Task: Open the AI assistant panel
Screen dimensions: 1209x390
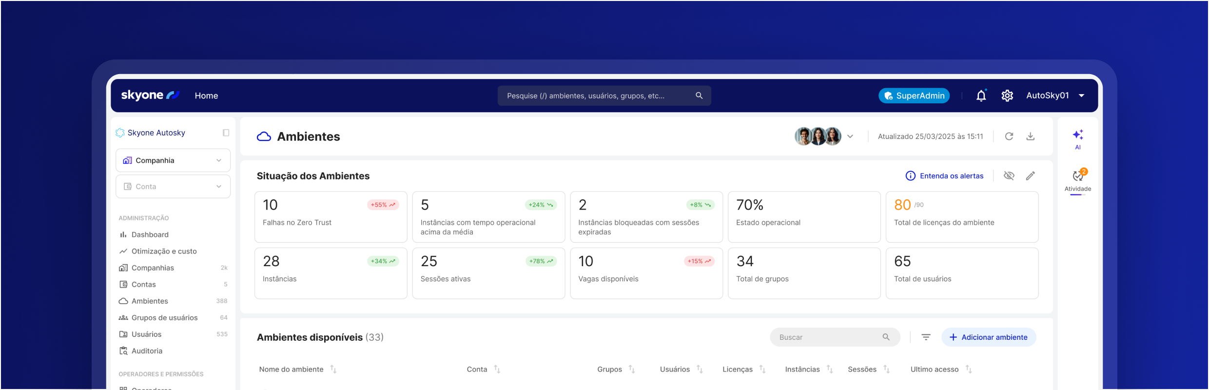Action: (1077, 139)
